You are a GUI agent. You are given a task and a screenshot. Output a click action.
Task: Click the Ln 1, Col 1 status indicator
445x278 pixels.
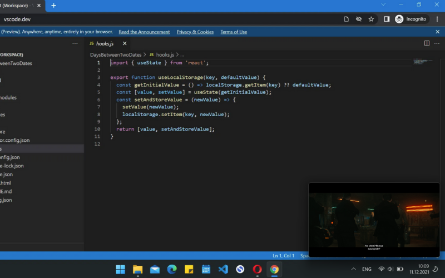283,256
